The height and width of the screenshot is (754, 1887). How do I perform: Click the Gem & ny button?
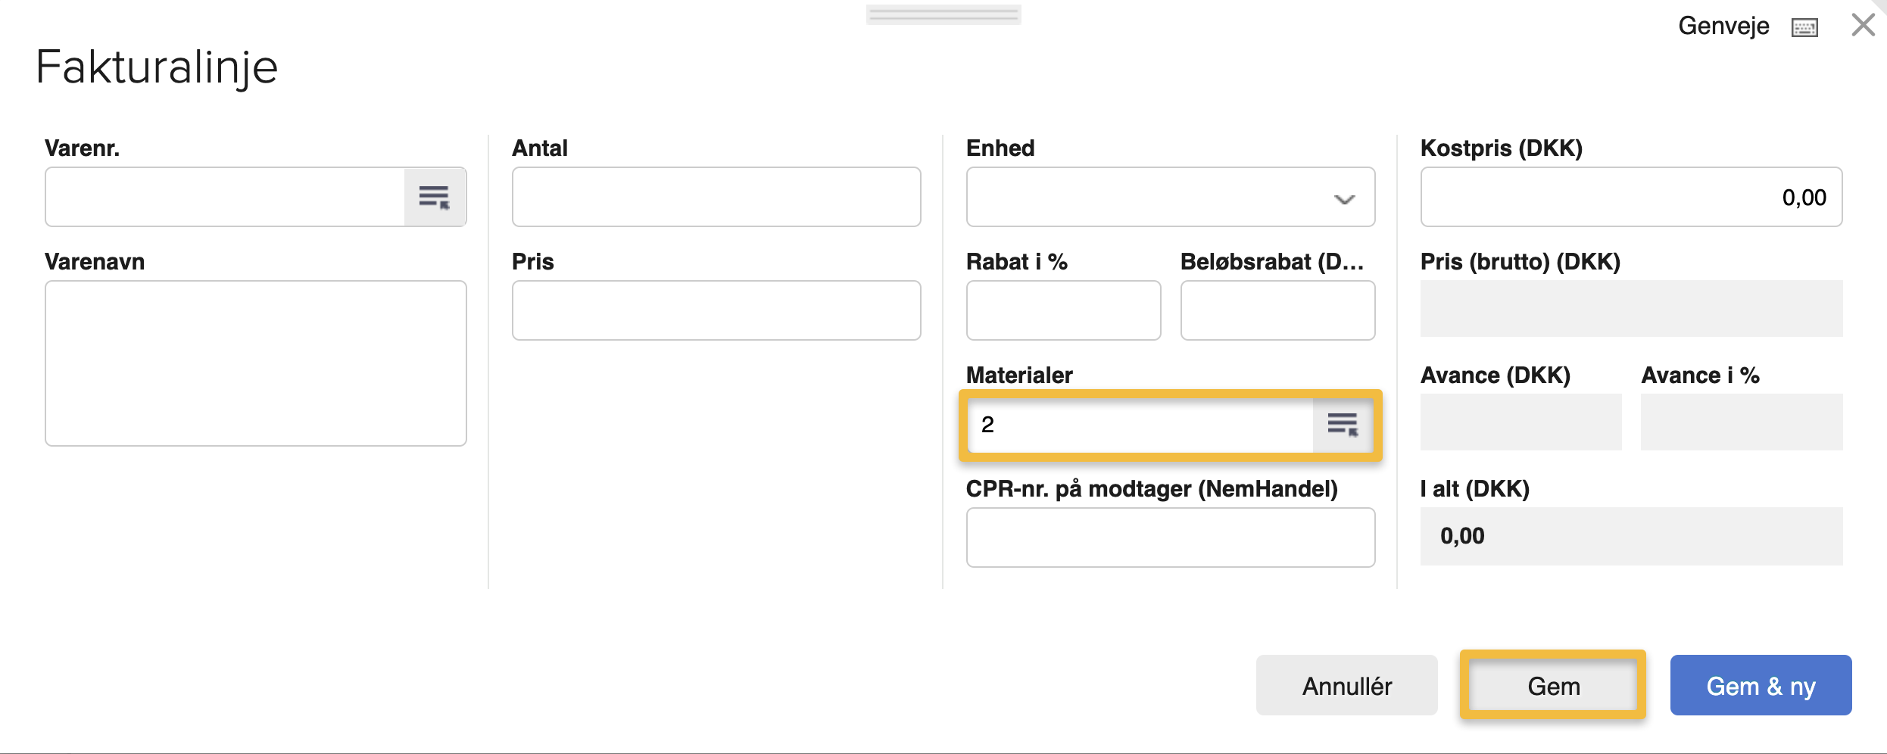coord(1761,686)
